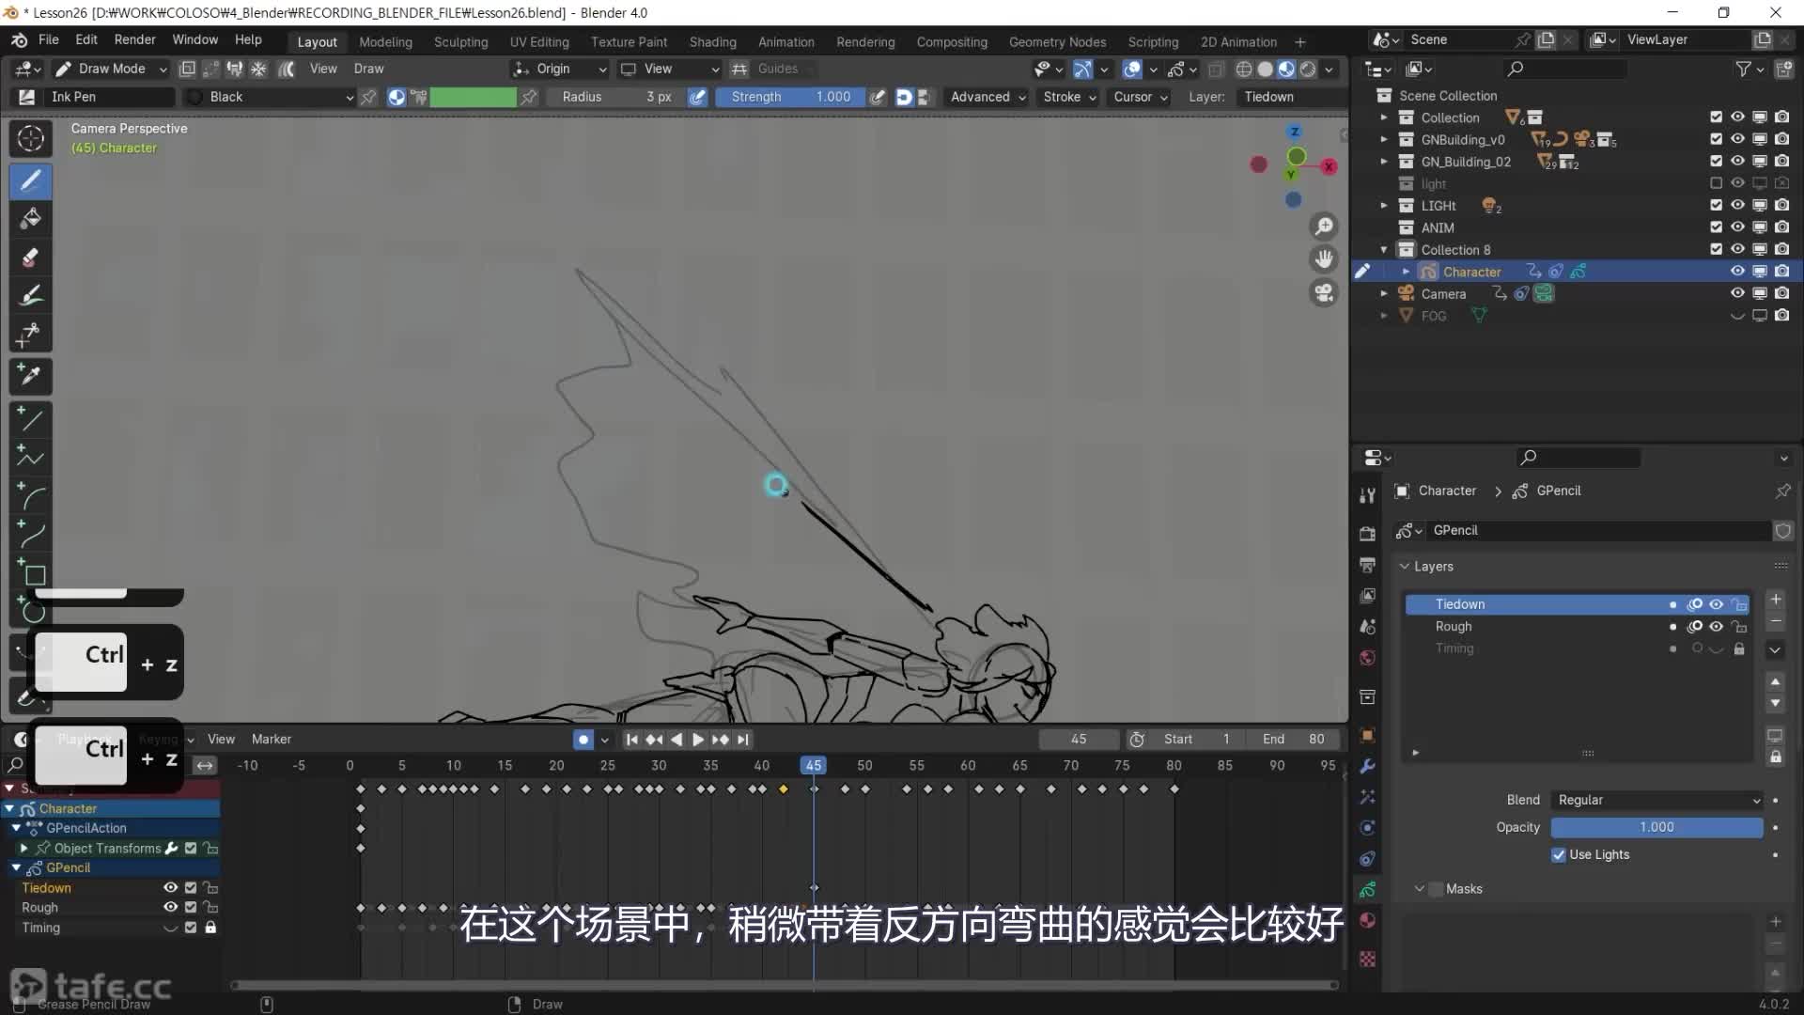This screenshot has width=1804, height=1015.
Task: Select the Cursor tool in toolbar
Action: click(x=30, y=139)
